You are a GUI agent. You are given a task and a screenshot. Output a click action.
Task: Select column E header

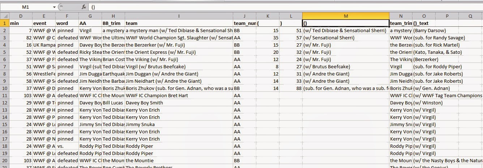pyautogui.click(x=44, y=16)
